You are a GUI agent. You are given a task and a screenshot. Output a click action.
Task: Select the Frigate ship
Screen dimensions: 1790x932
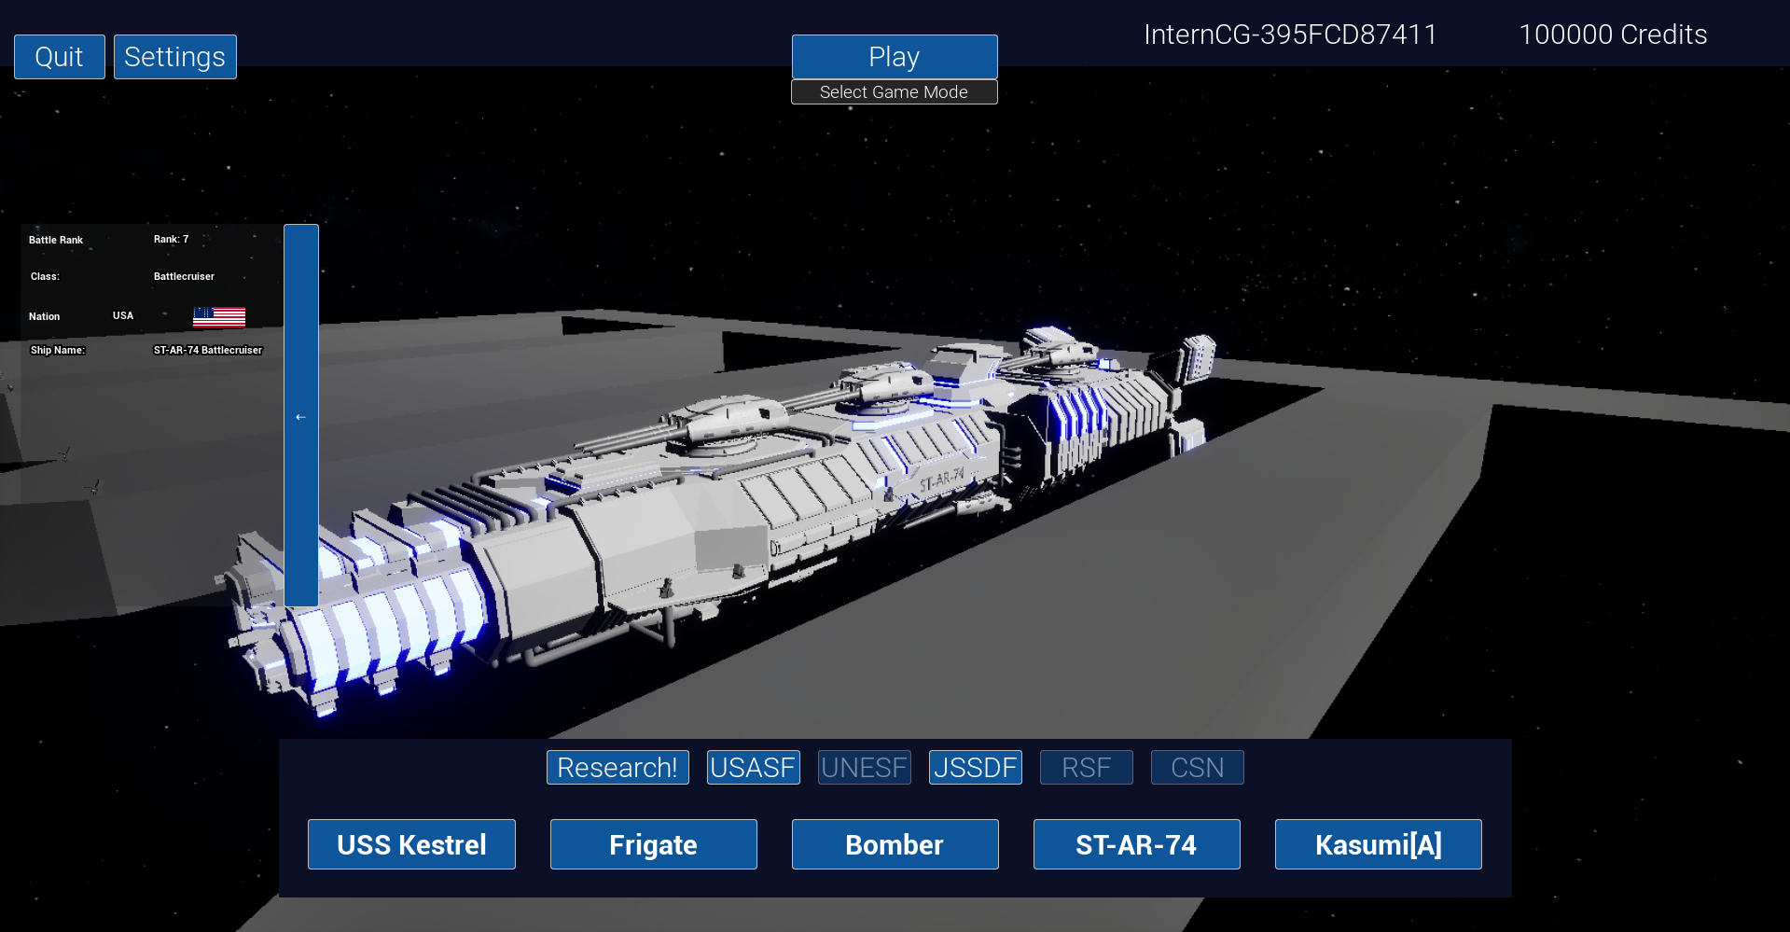point(654,844)
